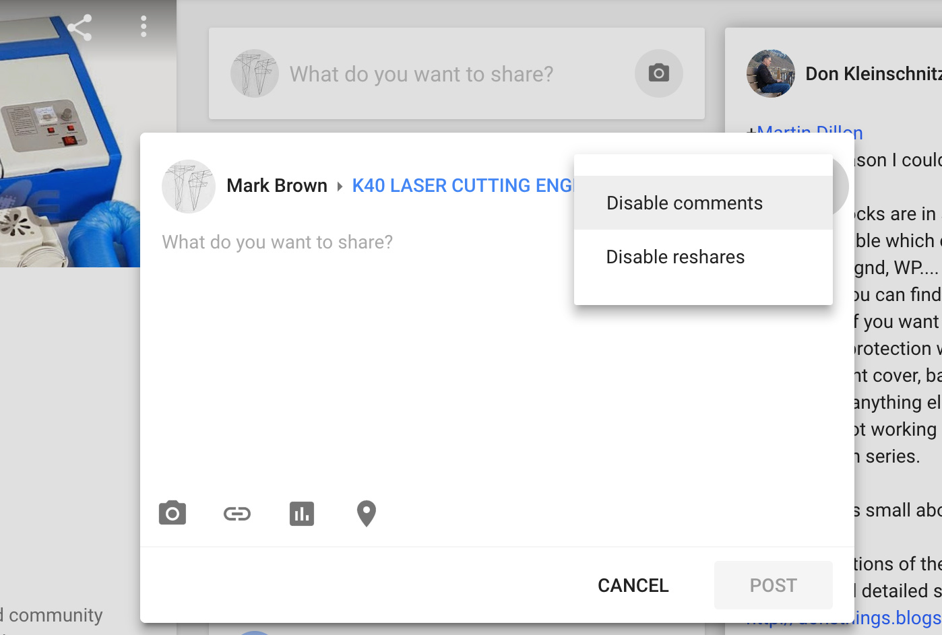Screen dimensions: 942x635
Task: Open K40 LASER CUTTING community selector
Action: point(462,186)
